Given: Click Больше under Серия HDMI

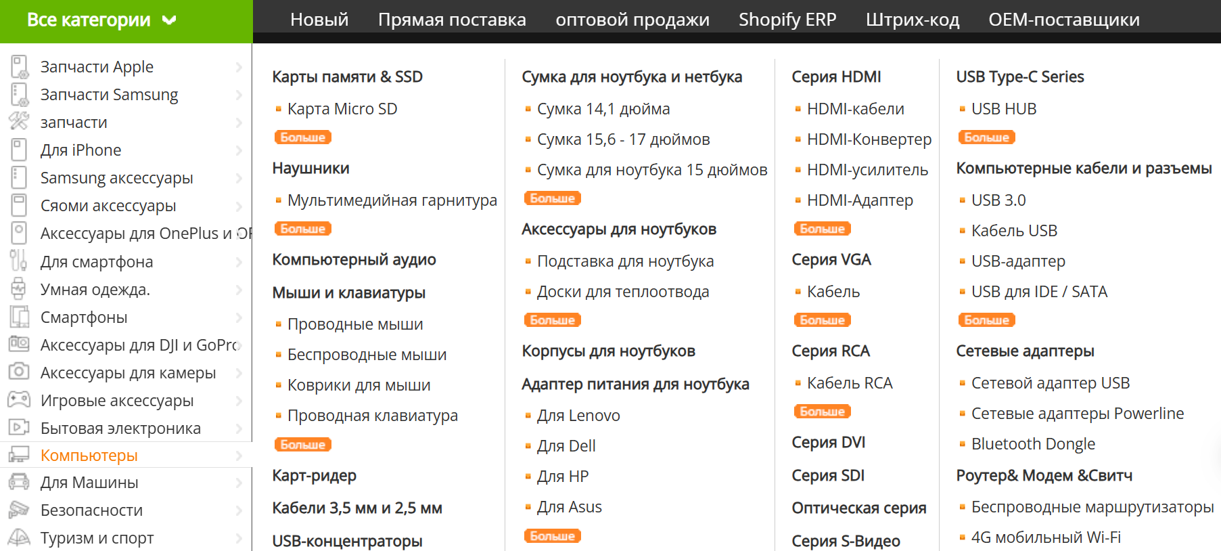Looking at the screenshot, I should (822, 229).
